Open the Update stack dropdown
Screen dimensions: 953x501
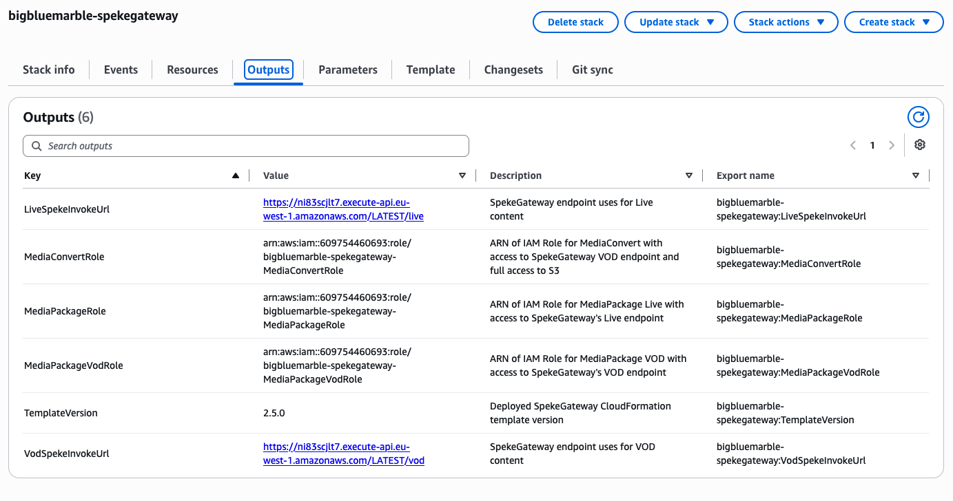point(676,22)
